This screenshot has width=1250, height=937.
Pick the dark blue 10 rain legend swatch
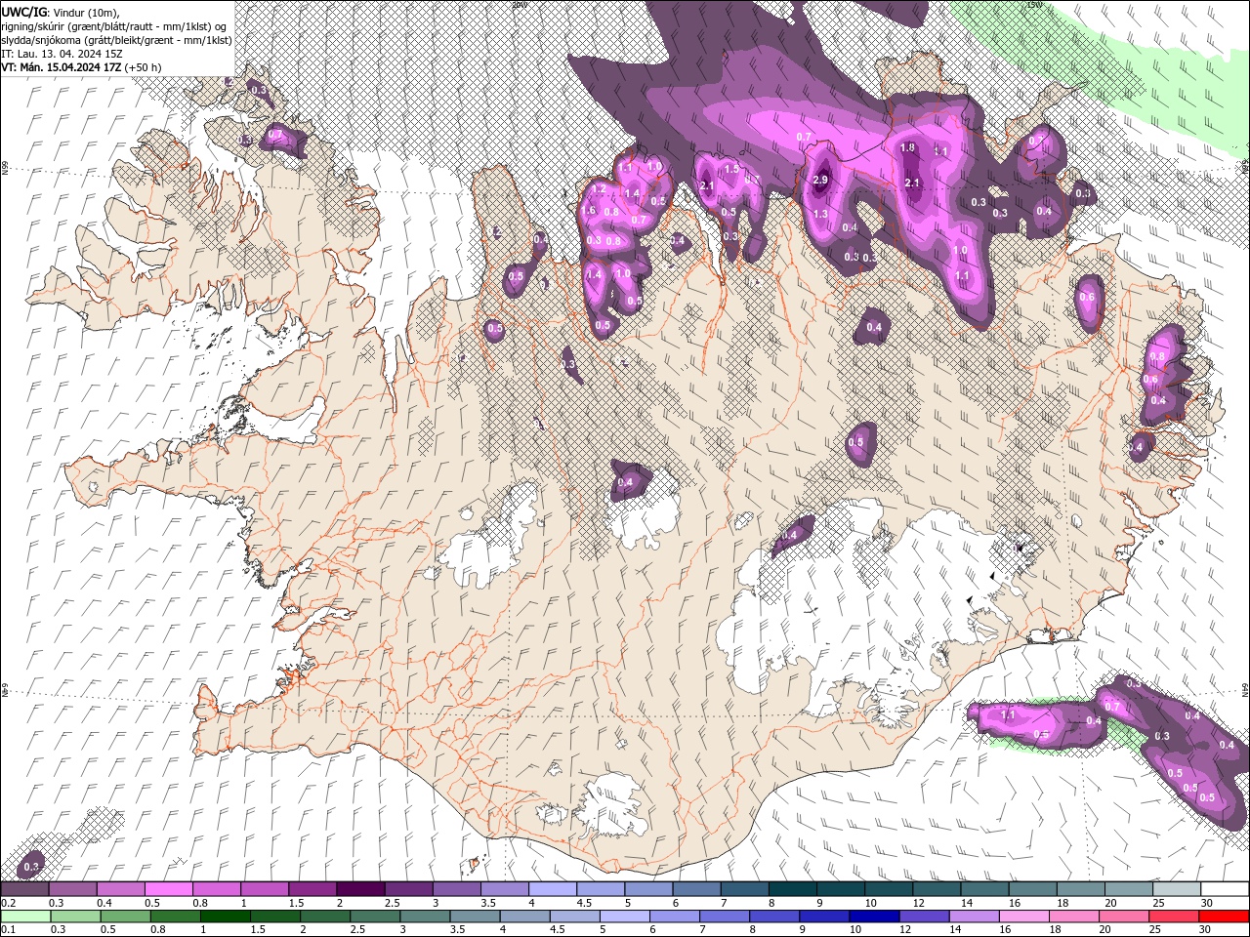(873, 917)
